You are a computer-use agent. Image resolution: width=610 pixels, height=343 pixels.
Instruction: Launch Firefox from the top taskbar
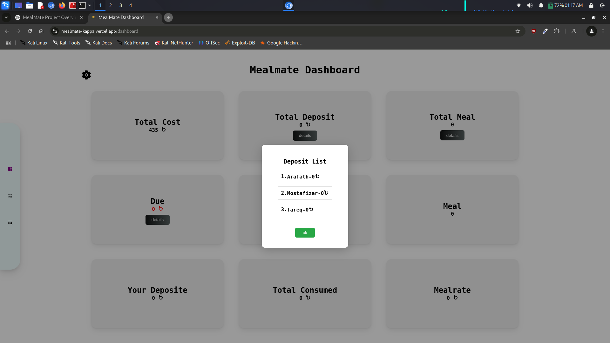62,5
